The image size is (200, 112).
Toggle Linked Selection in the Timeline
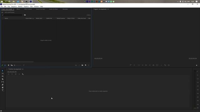tap(16, 74)
